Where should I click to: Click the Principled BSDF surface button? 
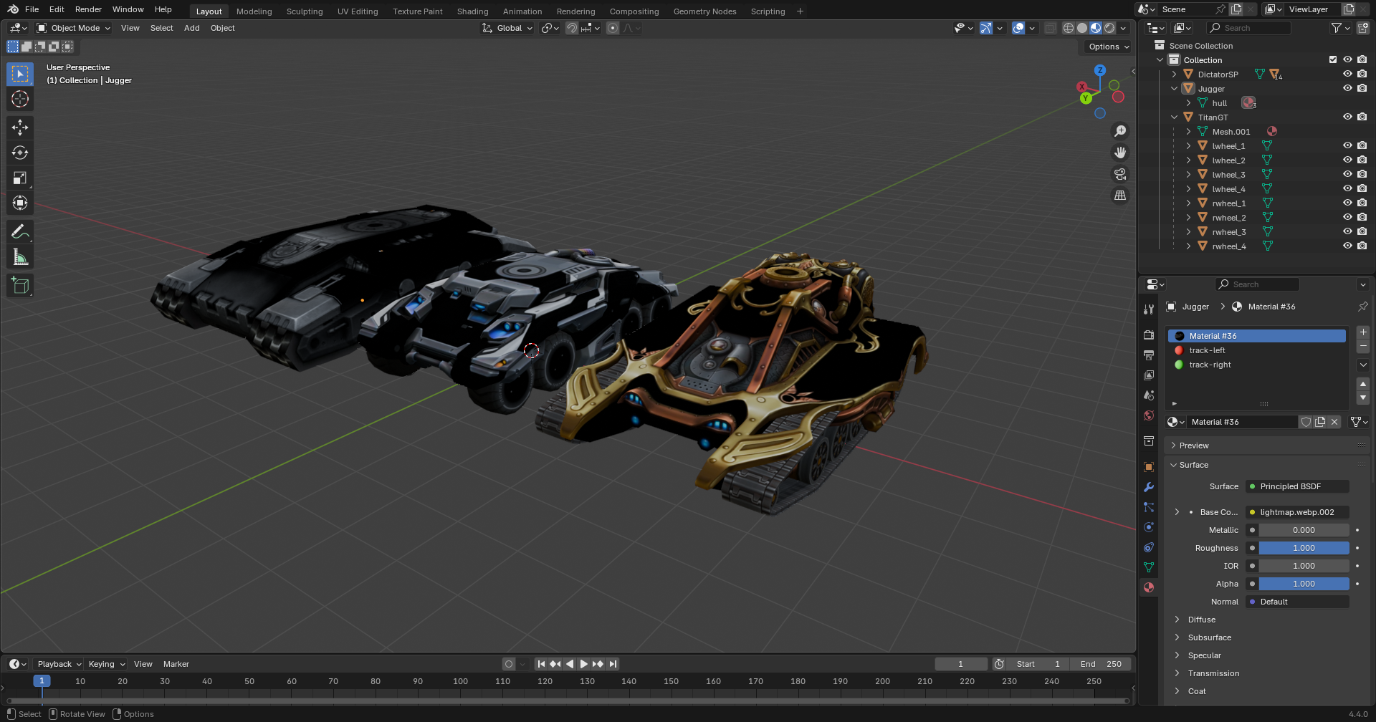pos(1297,486)
